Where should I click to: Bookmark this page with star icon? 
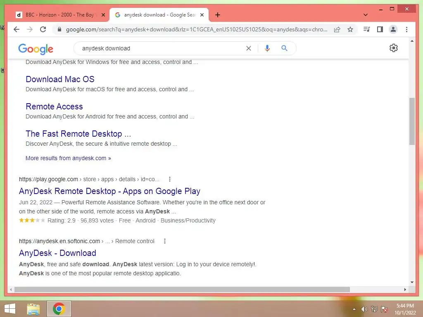[350, 29]
